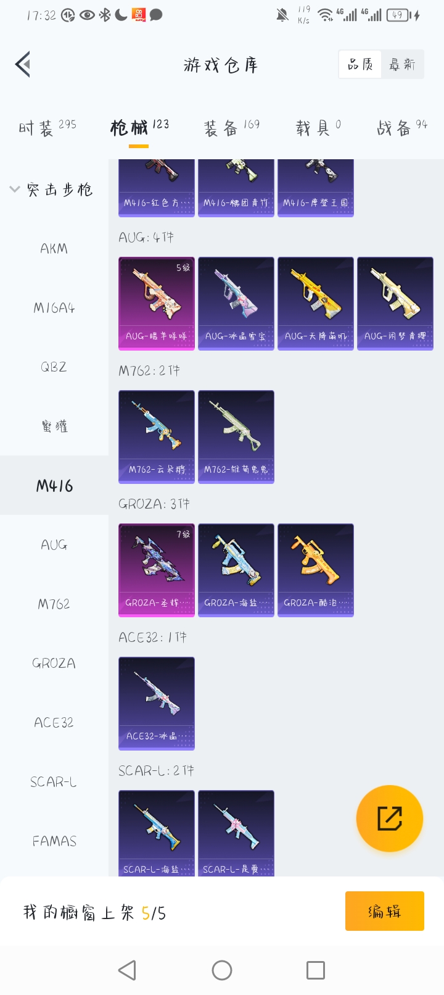This screenshot has height=995, width=444.
Task: Select SCAR-L in the weapon sidebar
Action: tap(54, 782)
